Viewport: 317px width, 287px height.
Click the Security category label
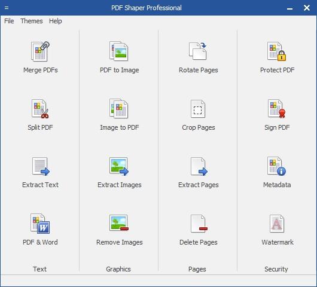276,269
